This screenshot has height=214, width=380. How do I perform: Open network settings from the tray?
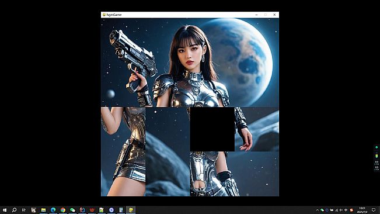(x=337, y=210)
